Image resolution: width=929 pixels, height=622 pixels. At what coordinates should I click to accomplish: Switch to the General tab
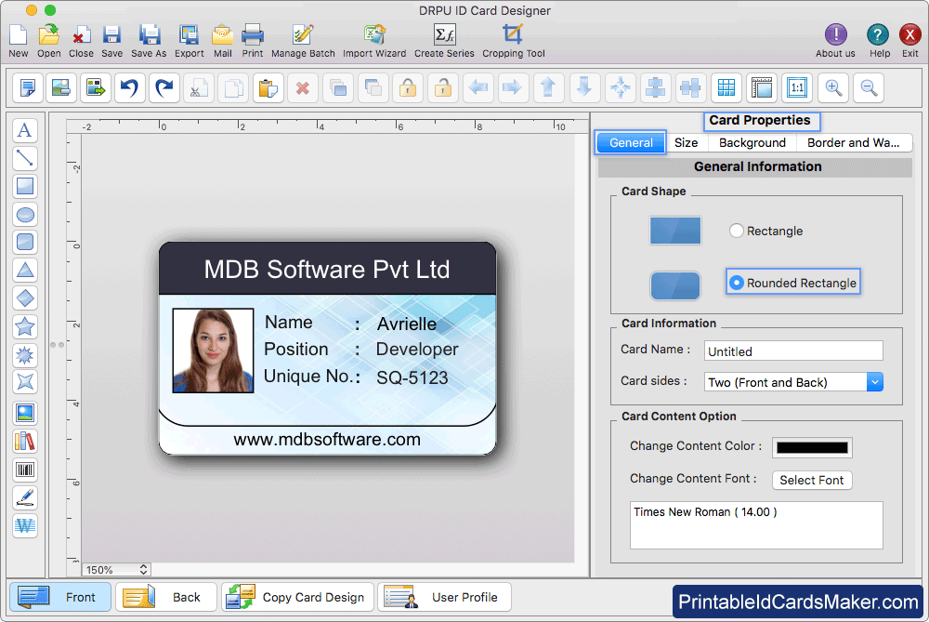tap(631, 143)
